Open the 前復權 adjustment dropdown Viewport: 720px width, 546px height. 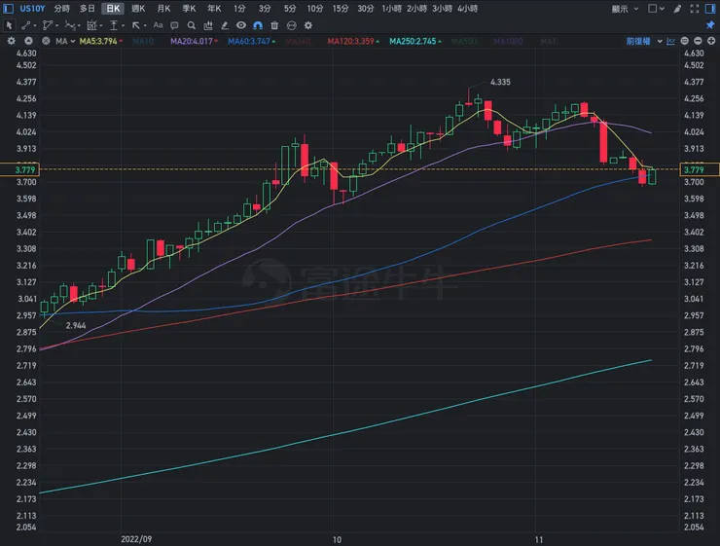[x=644, y=41]
